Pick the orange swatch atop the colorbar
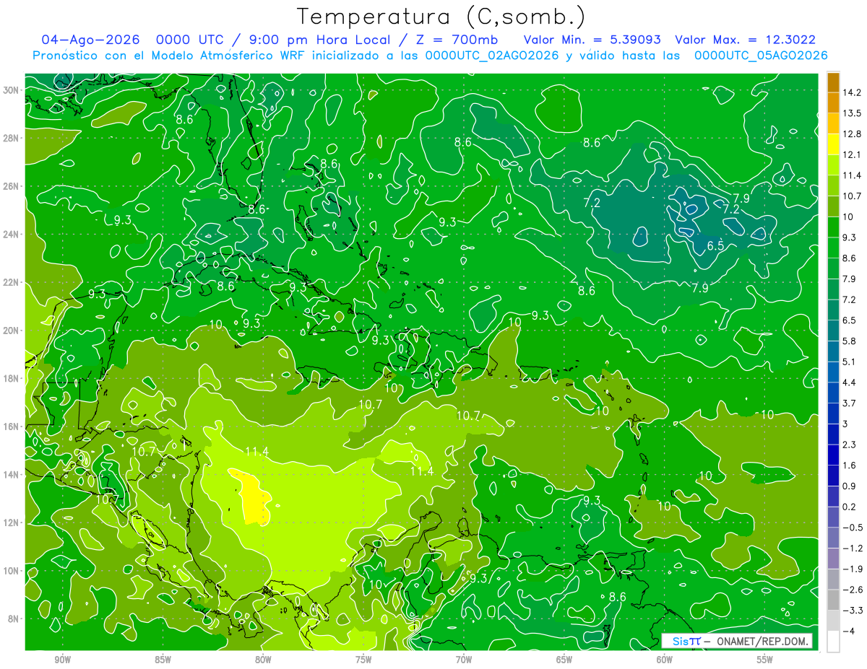Viewport: 867px width, 669px height. [833, 82]
